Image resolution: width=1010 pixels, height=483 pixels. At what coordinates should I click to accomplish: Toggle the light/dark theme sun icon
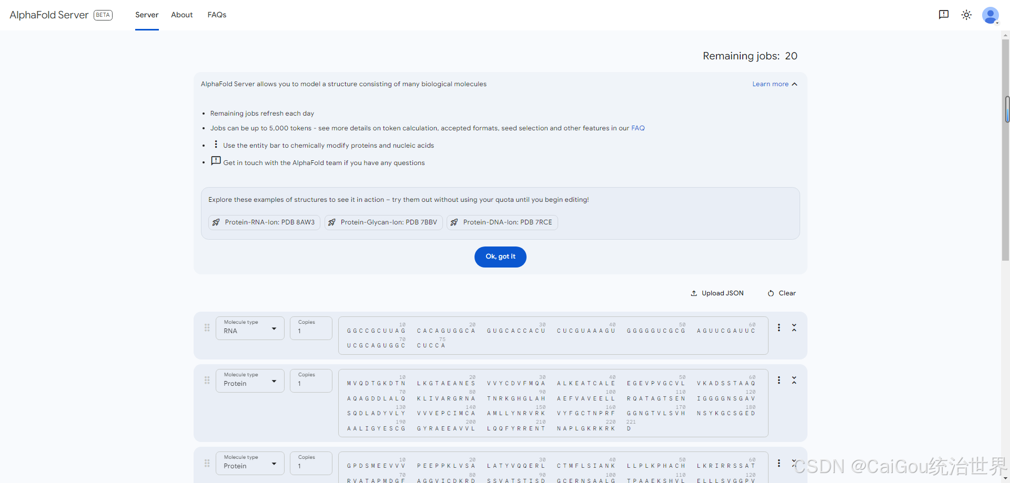click(966, 15)
